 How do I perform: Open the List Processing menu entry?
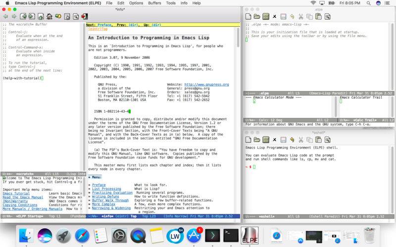pos(106,189)
